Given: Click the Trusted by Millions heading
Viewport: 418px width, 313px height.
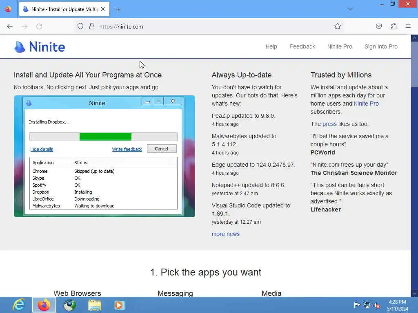Looking at the screenshot, I should (341, 75).
